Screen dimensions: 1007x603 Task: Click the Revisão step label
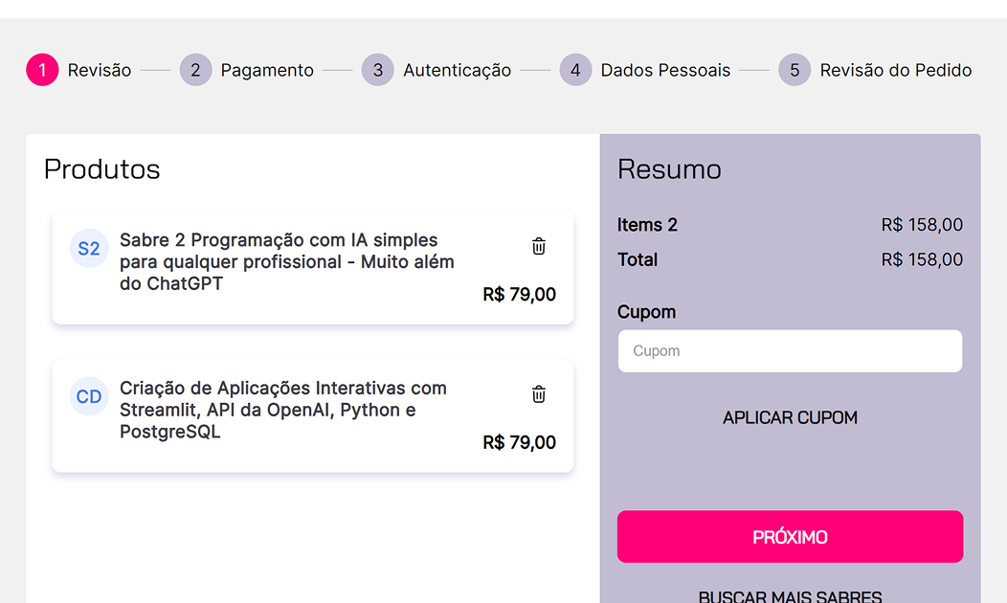coord(100,70)
